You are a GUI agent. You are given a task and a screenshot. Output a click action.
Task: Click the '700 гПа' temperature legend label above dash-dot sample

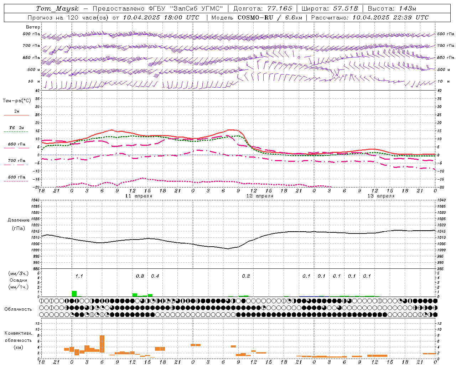(17, 160)
